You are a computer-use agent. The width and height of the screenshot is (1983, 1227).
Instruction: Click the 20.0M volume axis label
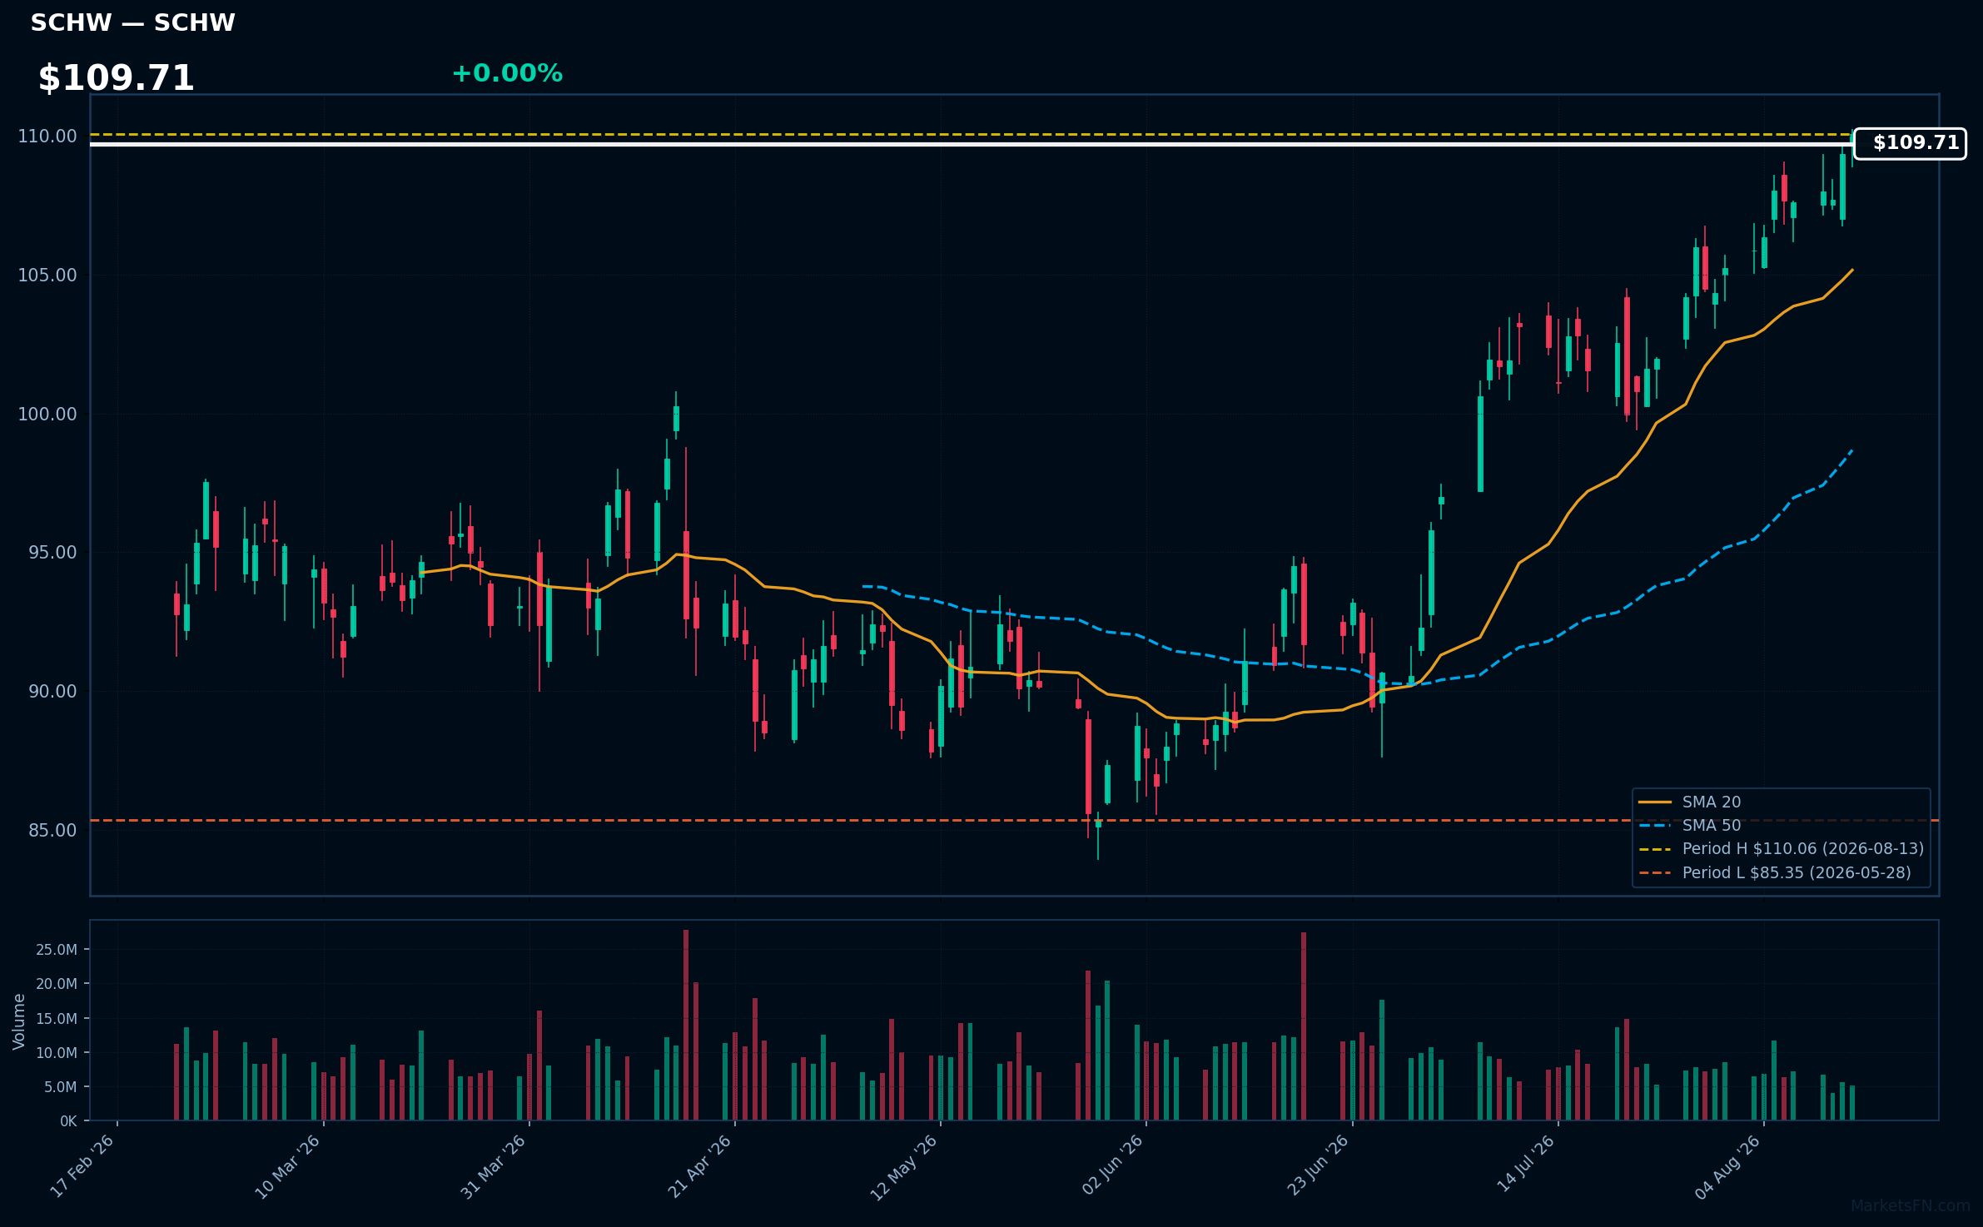[57, 984]
